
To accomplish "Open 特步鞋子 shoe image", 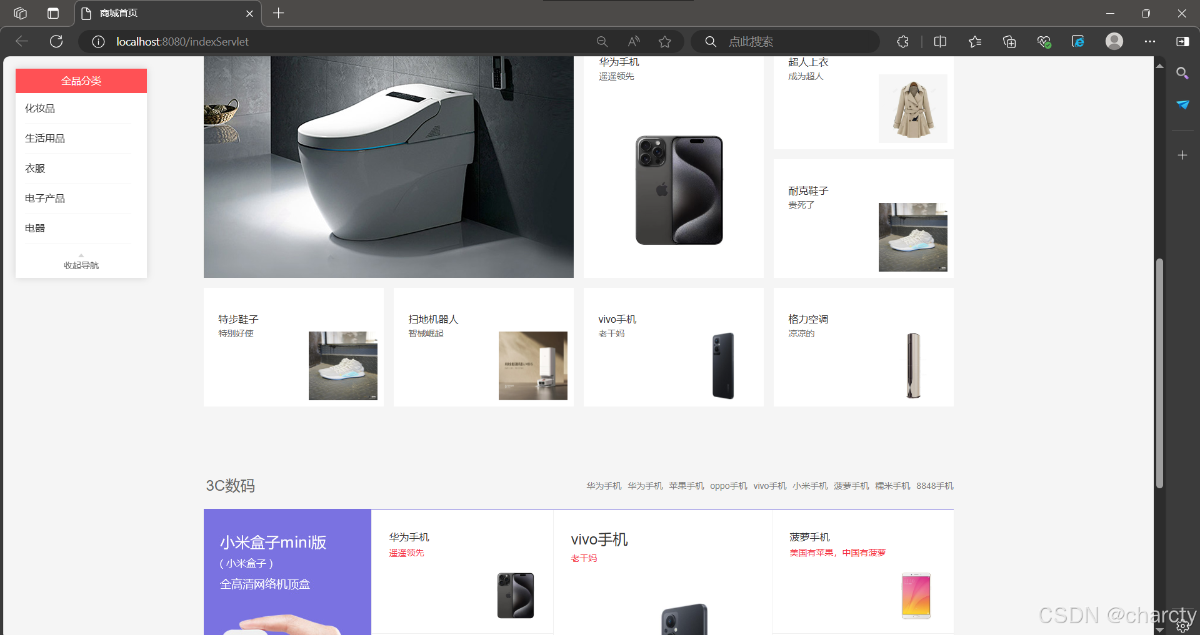I will (x=343, y=366).
